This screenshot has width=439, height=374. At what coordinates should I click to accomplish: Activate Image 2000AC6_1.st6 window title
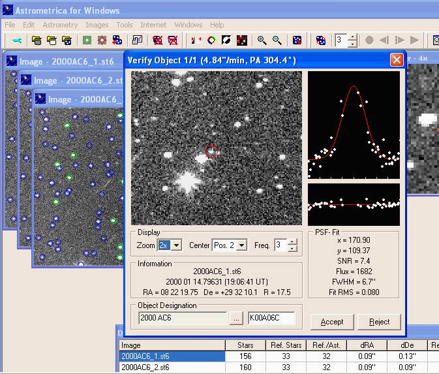pyautogui.click(x=67, y=61)
